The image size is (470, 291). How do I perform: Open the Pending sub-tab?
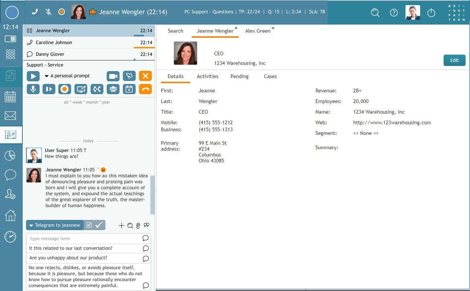click(239, 76)
